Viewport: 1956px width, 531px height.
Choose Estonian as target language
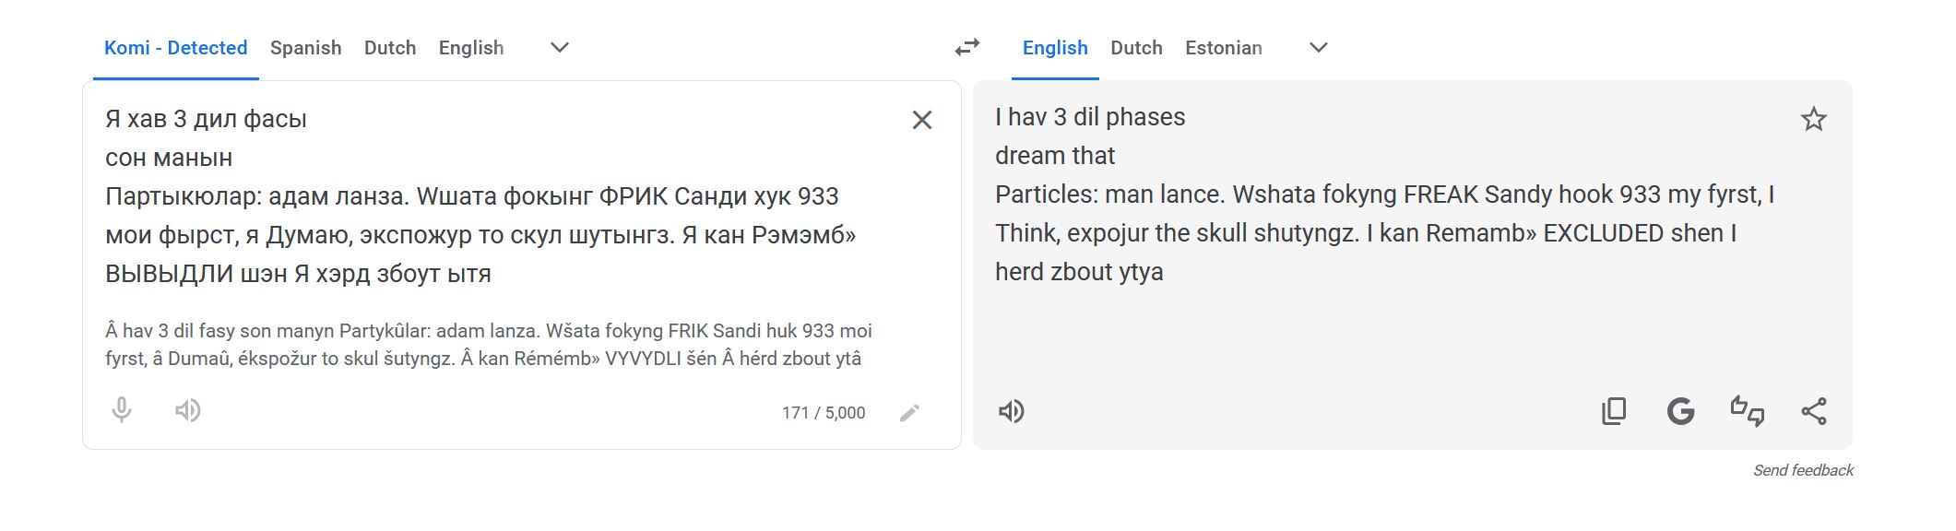tap(1224, 48)
